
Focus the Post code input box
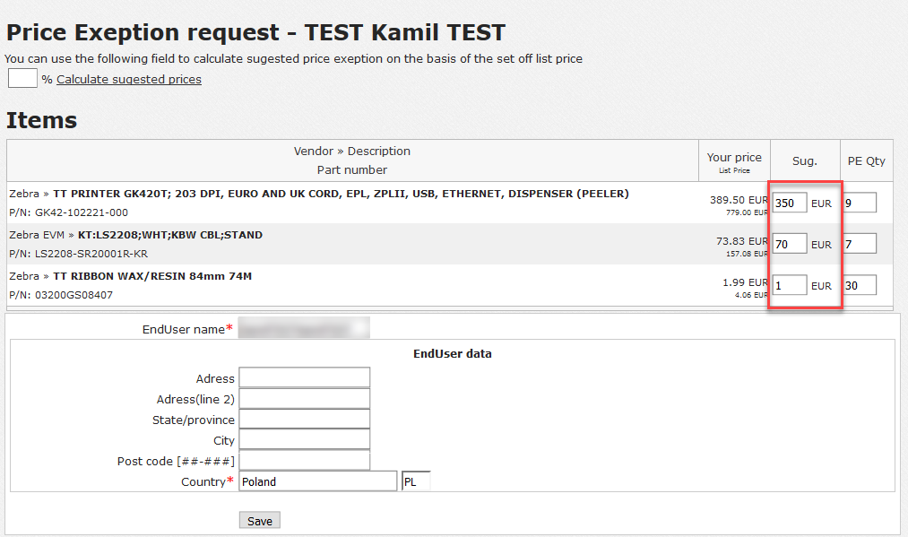tap(305, 461)
